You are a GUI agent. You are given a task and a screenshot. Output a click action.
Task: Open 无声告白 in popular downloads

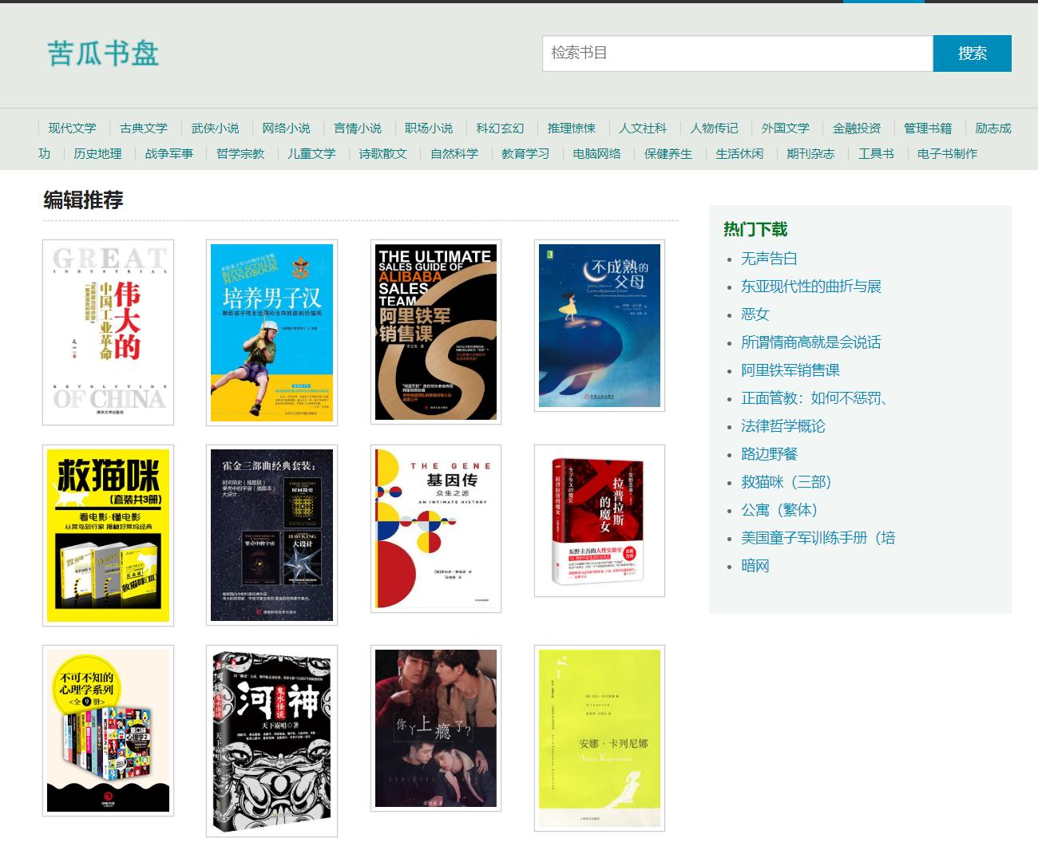pyautogui.click(x=769, y=259)
